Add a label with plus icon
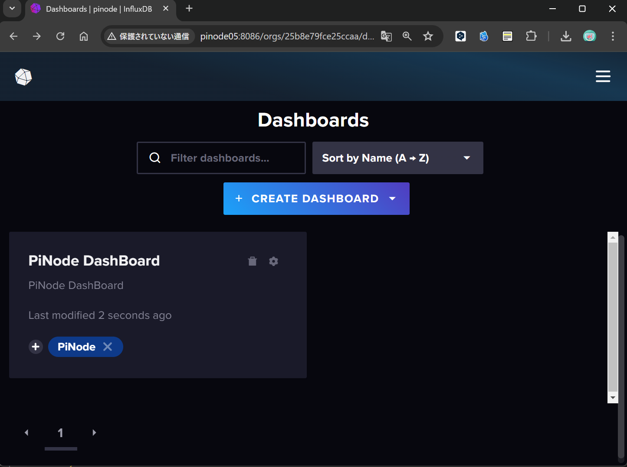 36,347
